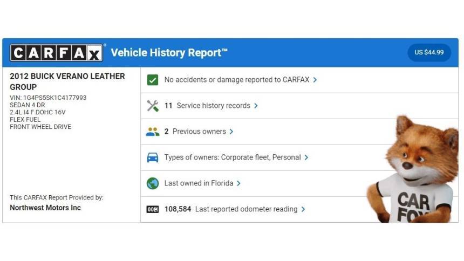
Task: Click the 2012 Buick Verano Leather Group heading
Action: click(x=67, y=81)
